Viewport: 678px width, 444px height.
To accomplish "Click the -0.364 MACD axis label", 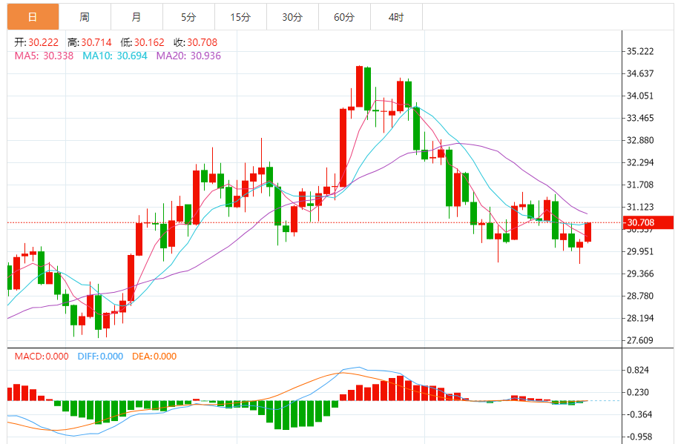I will tap(639, 414).
